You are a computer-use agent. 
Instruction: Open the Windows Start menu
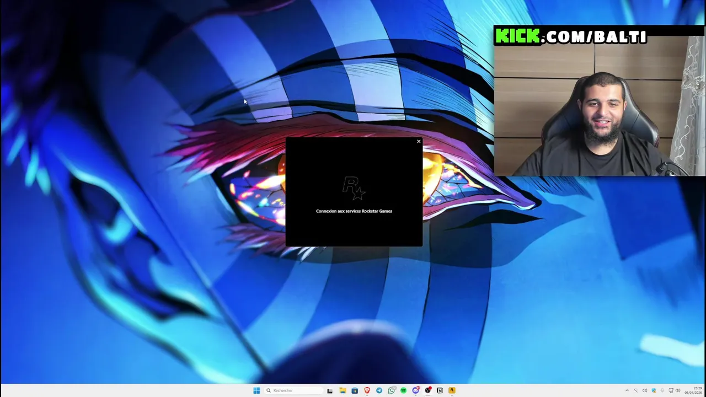(256, 390)
